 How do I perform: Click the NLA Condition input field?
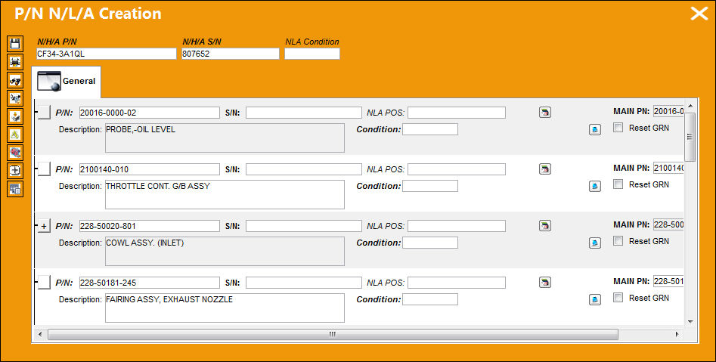click(x=312, y=54)
